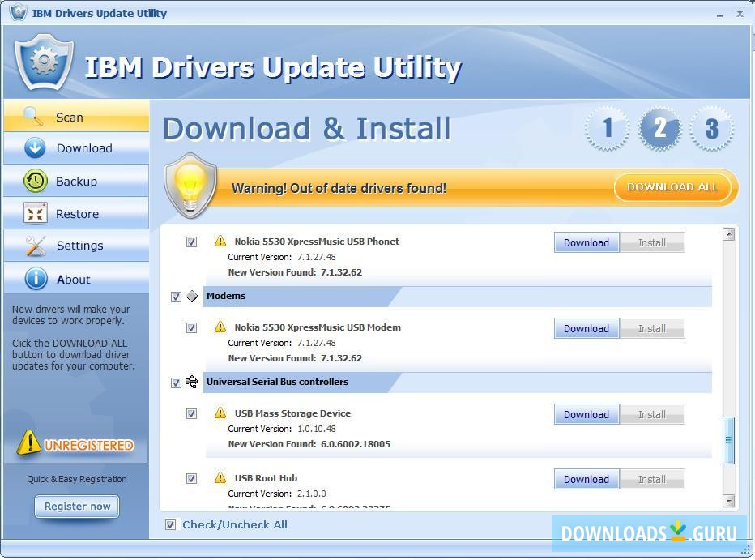
Task: Click the UNREGISTERED warning triangle icon
Action: point(30,442)
